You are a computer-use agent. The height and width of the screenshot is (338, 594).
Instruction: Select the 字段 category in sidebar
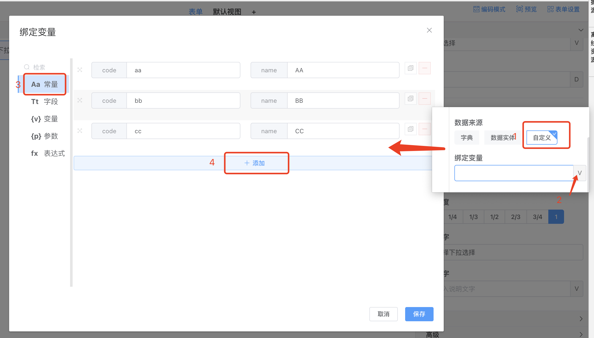(x=45, y=102)
